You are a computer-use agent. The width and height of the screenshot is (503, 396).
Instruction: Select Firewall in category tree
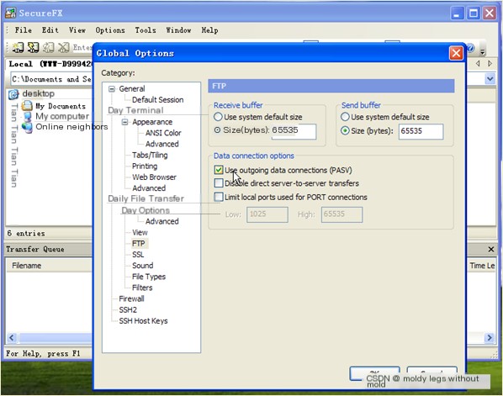[131, 298]
